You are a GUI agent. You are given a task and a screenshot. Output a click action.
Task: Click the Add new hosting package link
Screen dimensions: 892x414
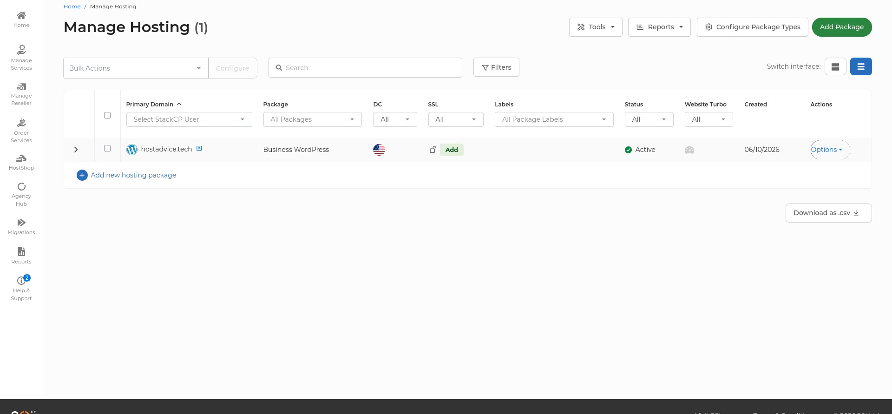click(x=133, y=175)
